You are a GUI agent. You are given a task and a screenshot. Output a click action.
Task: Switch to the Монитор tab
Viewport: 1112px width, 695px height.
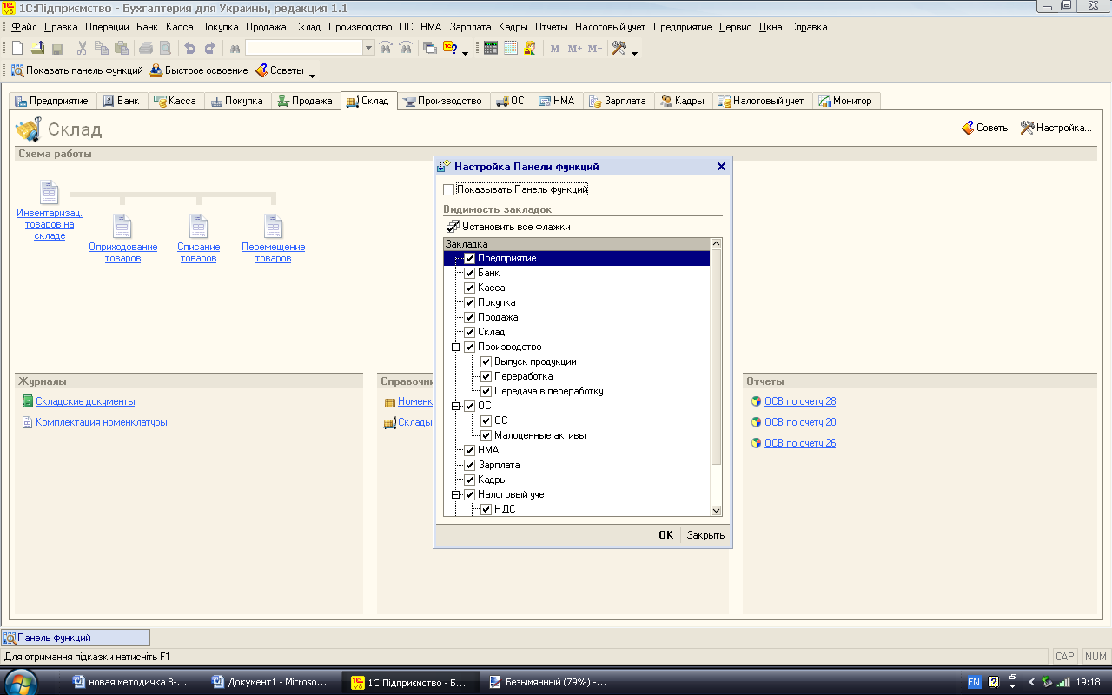tap(846, 101)
